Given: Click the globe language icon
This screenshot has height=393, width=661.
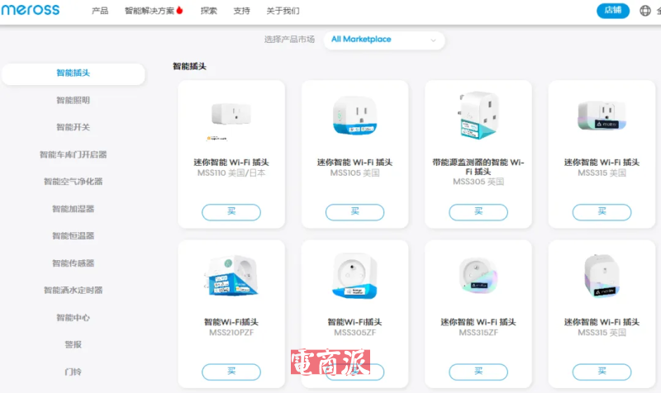Looking at the screenshot, I should click(x=646, y=12).
